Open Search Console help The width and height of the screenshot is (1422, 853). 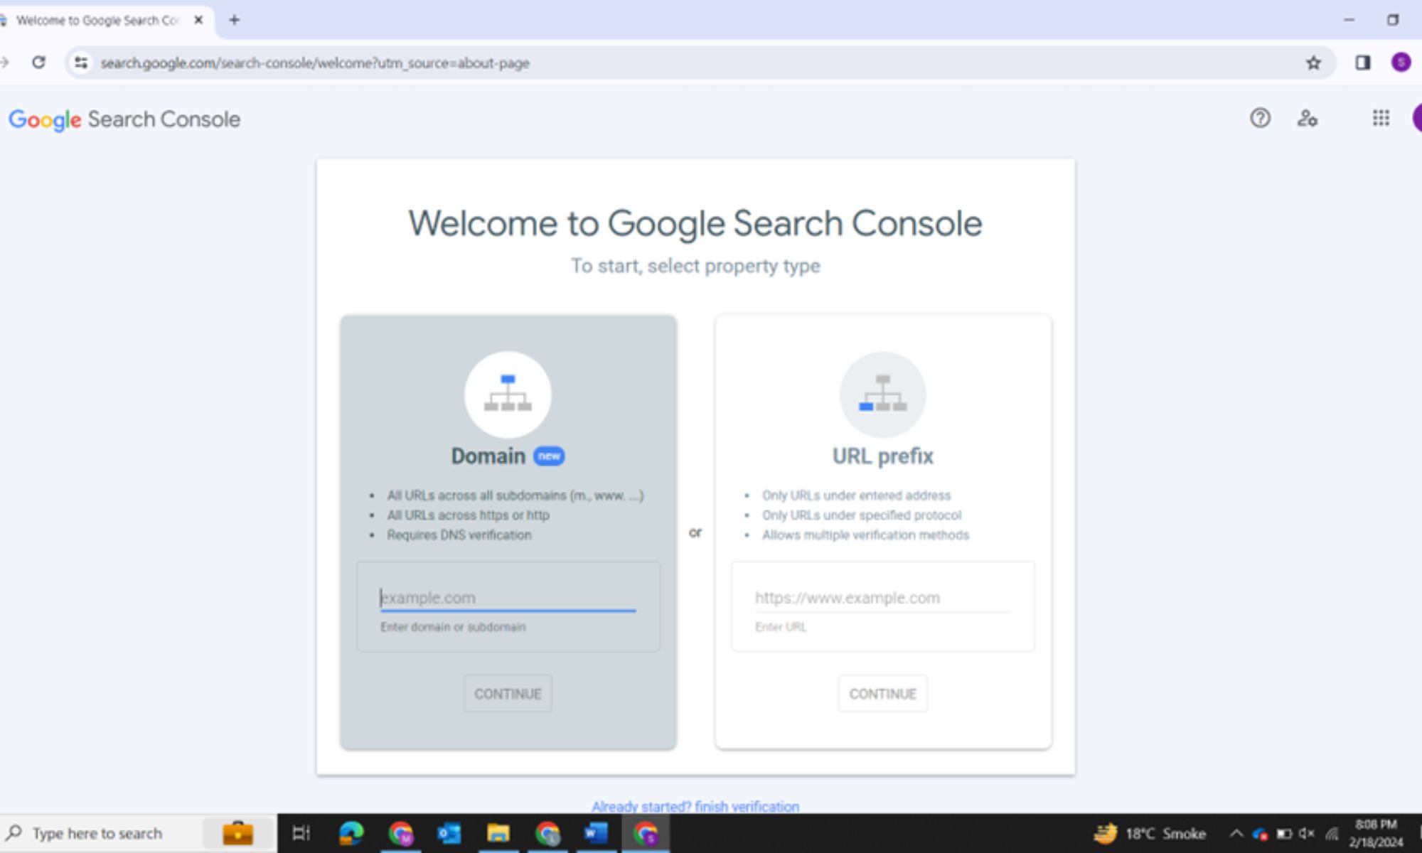click(1260, 118)
